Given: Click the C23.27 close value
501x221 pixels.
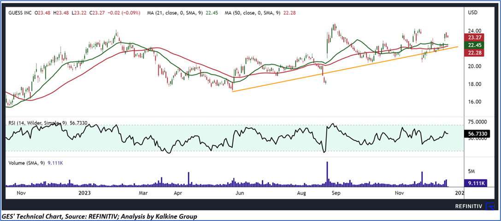Looking at the screenshot, I should [96, 13].
